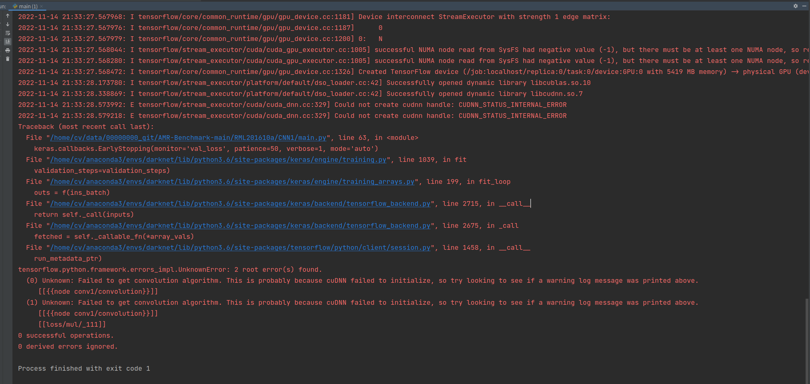This screenshot has width=810, height=384.
Task: Click the 'outs = f(ins_batch)' code line
Action: (x=72, y=192)
